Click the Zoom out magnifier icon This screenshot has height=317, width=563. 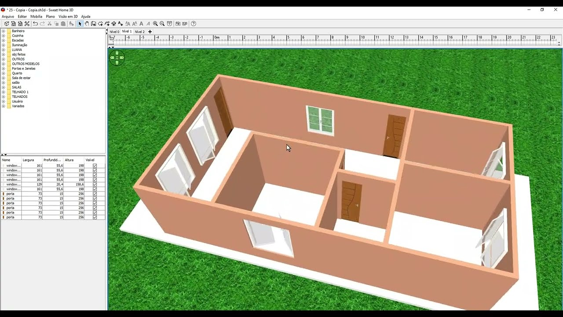162,24
